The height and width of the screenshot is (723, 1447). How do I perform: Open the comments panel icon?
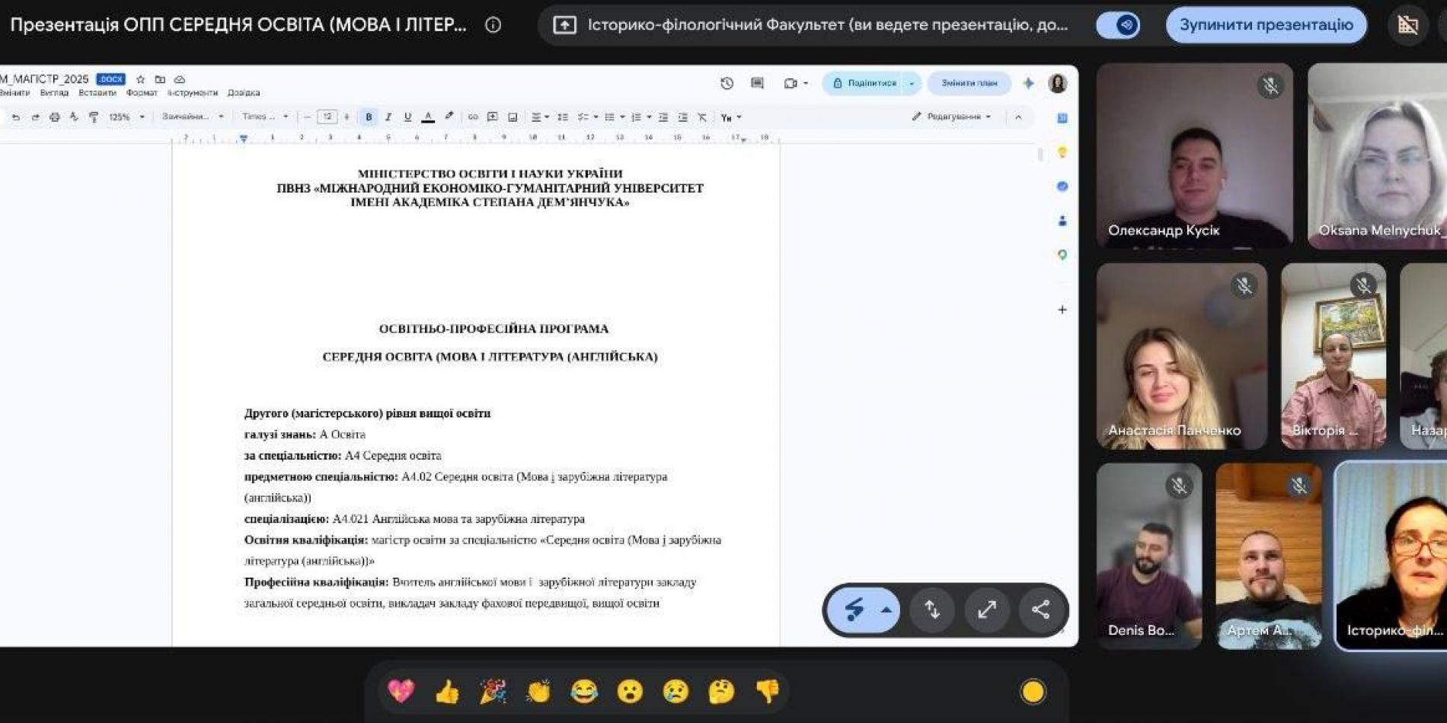(x=757, y=83)
